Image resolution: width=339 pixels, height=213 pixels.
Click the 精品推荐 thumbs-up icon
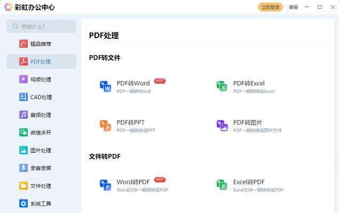23,44
